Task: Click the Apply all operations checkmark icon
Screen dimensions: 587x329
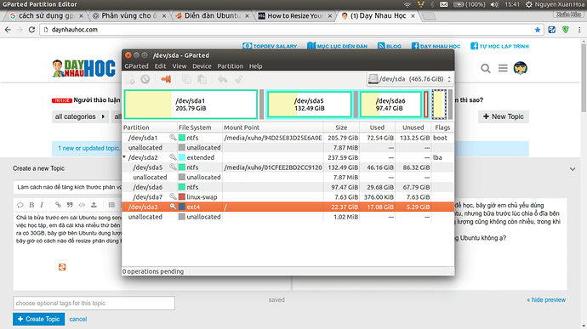Action: click(x=238, y=79)
